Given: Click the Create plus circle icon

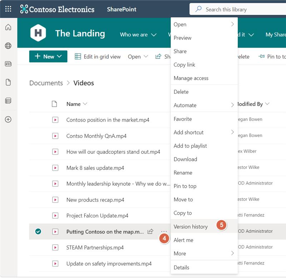Looking at the screenshot, I should click(8, 120).
